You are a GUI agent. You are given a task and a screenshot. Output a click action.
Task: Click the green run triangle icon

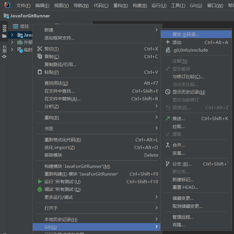[40, 181]
